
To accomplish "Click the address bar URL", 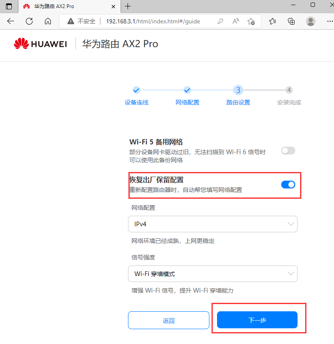I will point(153,21).
